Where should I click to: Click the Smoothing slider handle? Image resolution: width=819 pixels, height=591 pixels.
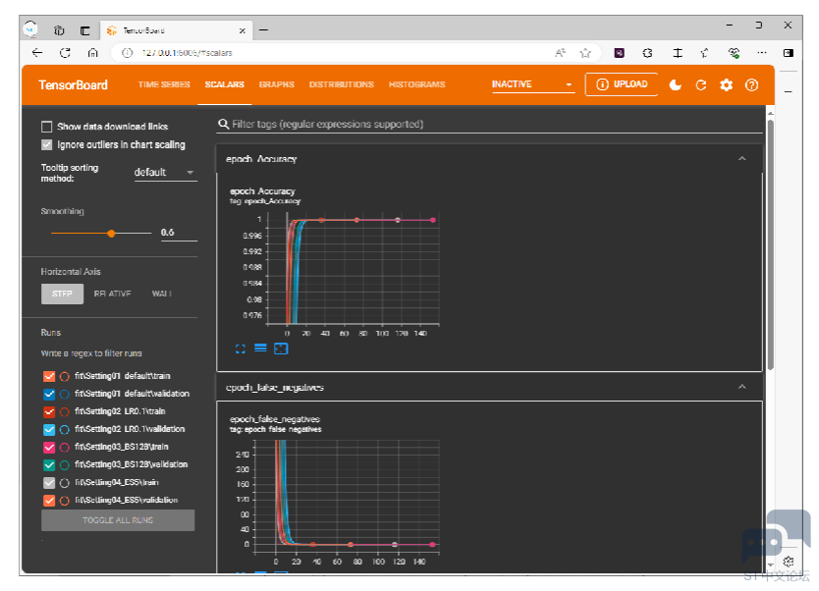(x=111, y=233)
